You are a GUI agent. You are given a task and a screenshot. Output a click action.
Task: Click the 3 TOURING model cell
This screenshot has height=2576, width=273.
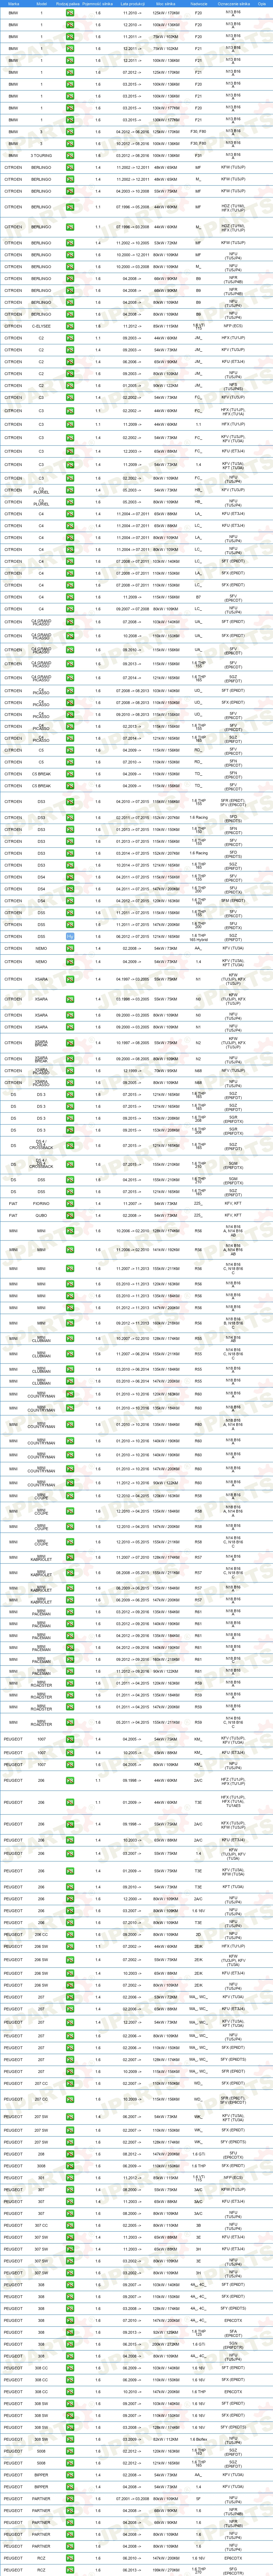pyautogui.click(x=41, y=155)
